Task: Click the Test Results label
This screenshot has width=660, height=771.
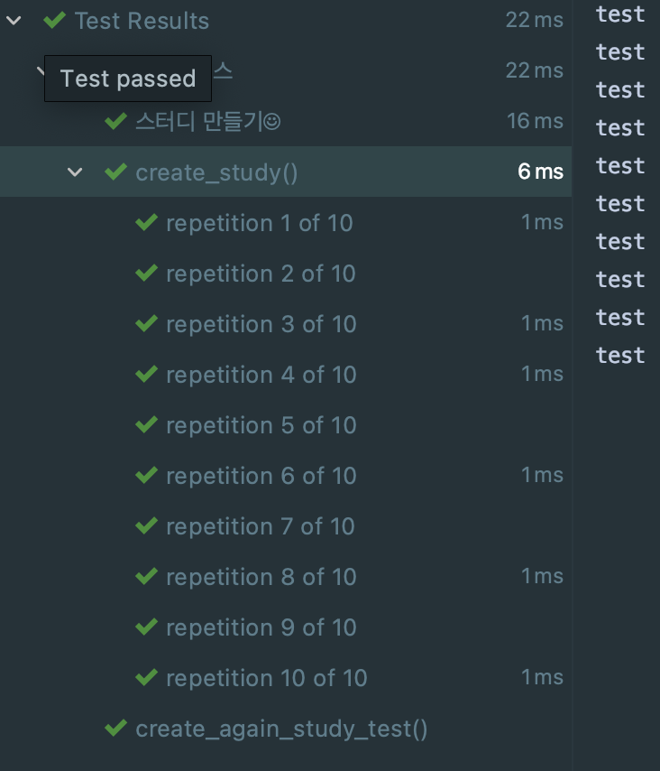Action: pyautogui.click(x=142, y=20)
